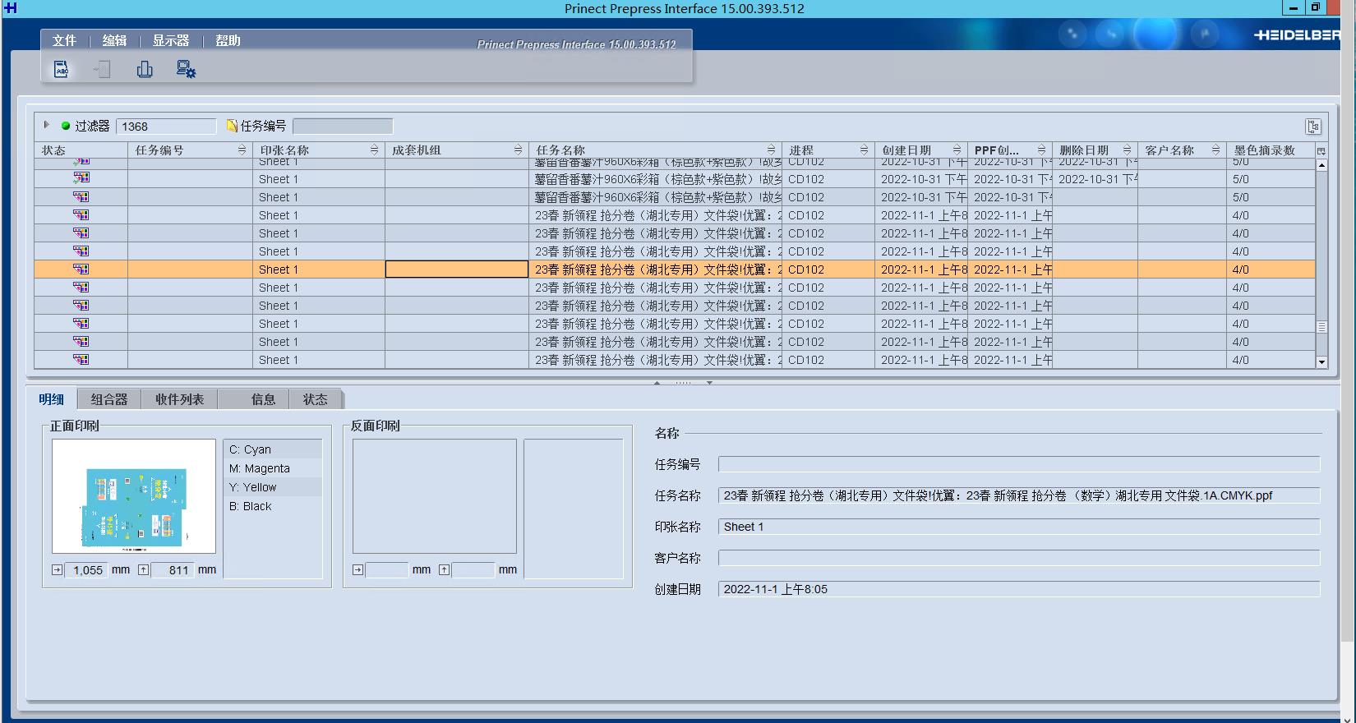Select the M: Magenta color separation
Viewport: 1356px width, 723px height.
(x=273, y=468)
